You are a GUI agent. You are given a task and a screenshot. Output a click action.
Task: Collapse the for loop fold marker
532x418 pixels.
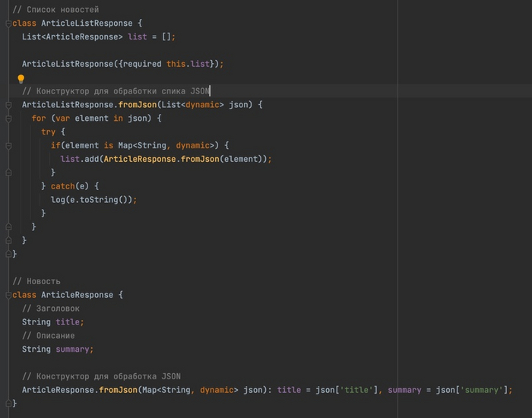pyautogui.click(x=8, y=119)
